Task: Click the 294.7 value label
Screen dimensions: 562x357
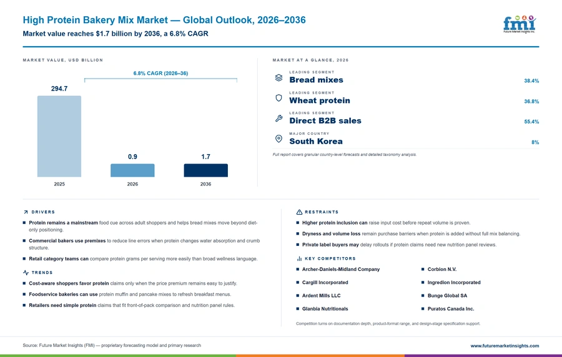Action: coord(59,89)
